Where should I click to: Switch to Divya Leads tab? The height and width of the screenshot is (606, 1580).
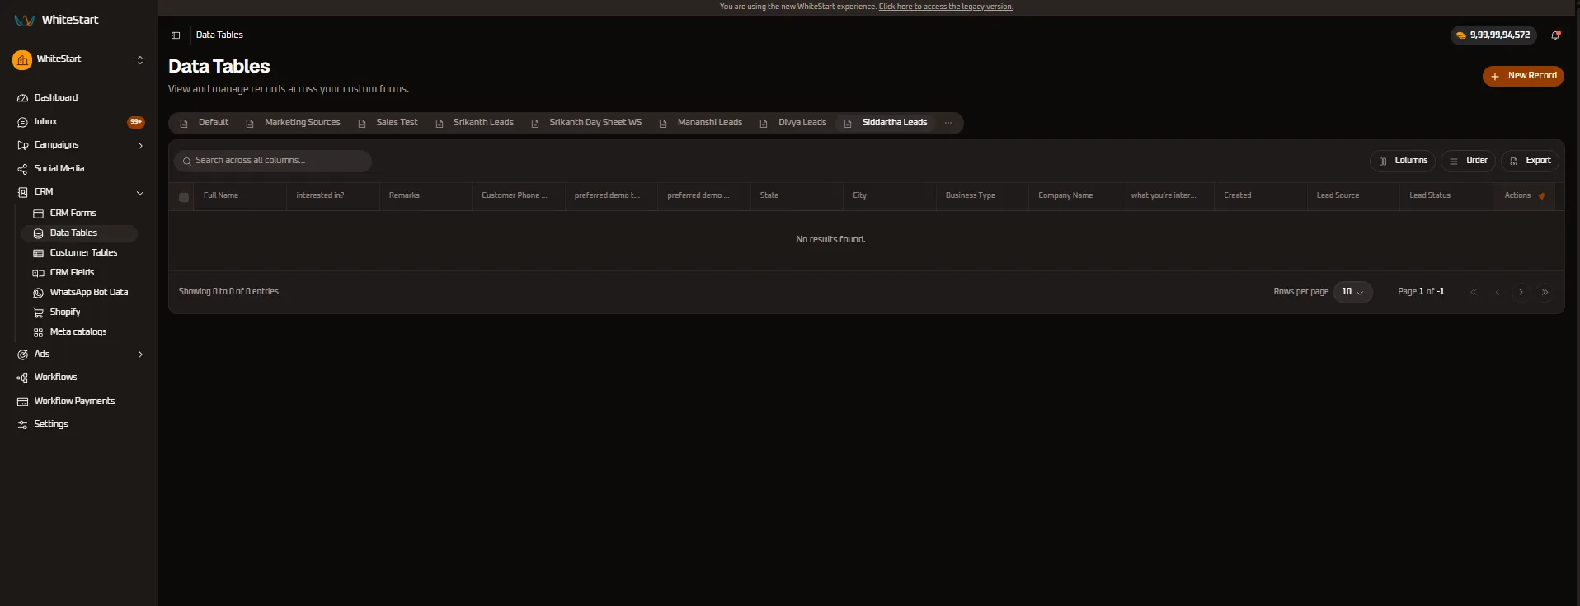tap(793, 123)
